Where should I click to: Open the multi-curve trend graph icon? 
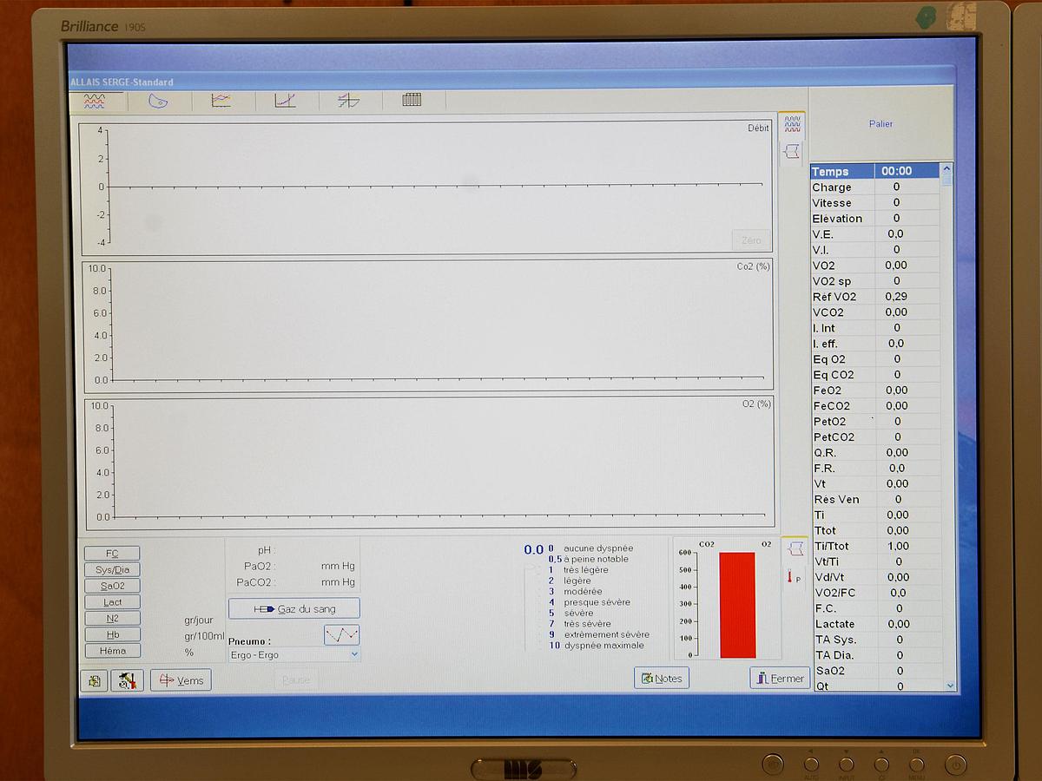[221, 101]
